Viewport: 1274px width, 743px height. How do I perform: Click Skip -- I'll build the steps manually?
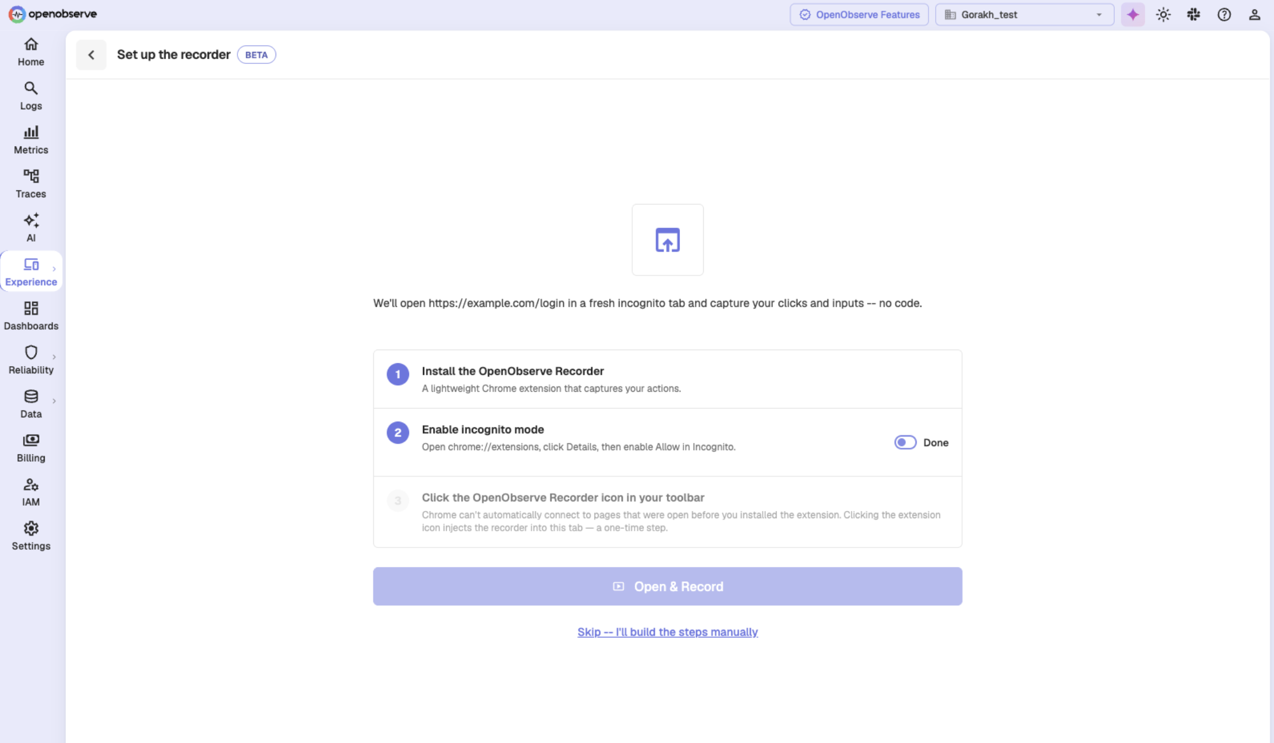(667, 632)
